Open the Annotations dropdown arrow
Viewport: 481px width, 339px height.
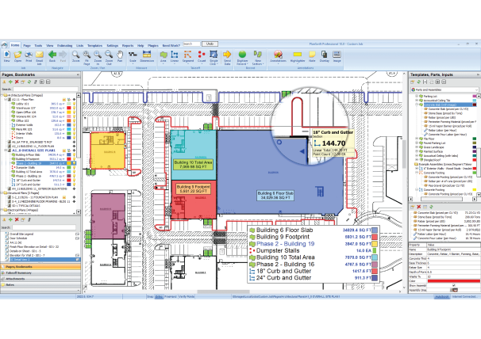(x=278, y=63)
